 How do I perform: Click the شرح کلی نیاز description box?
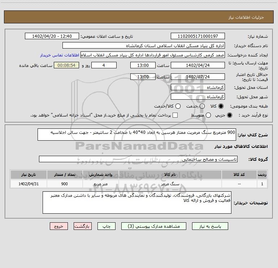coord(137,135)
